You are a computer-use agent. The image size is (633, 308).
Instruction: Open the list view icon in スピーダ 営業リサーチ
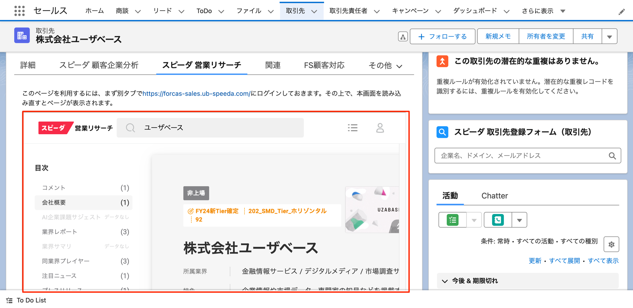pos(352,128)
